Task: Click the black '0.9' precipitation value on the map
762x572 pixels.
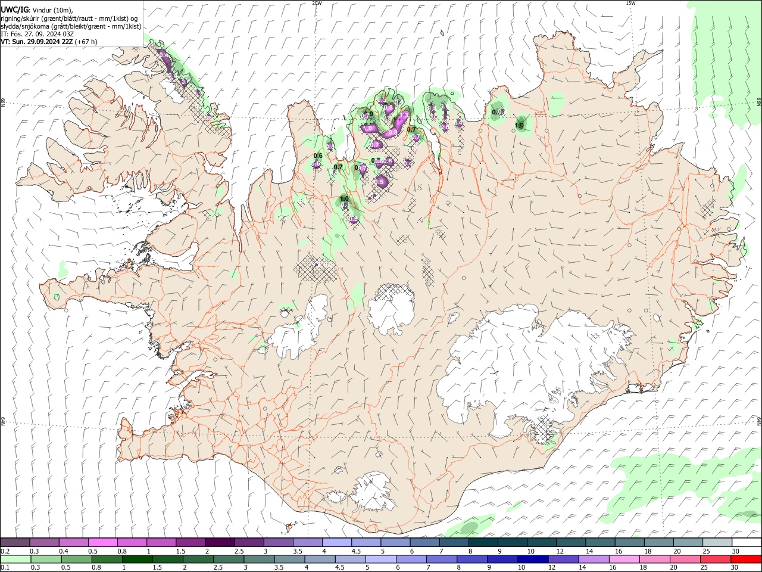Action: coord(368,114)
